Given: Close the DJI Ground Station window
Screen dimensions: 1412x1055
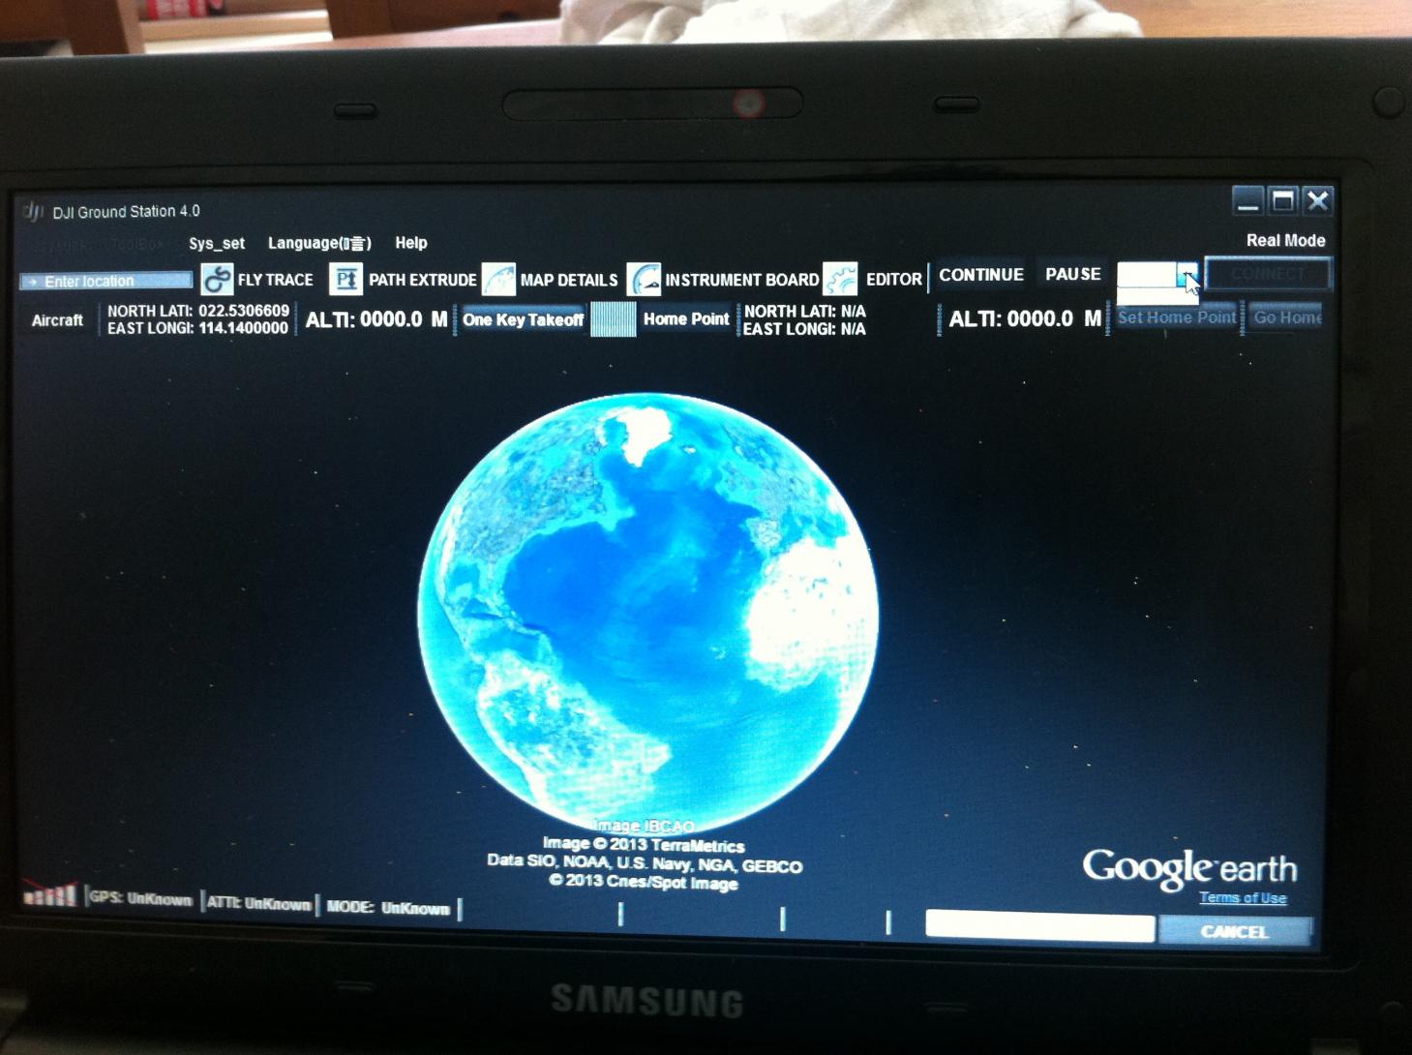Looking at the screenshot, I should click(x=1317, y=200).
